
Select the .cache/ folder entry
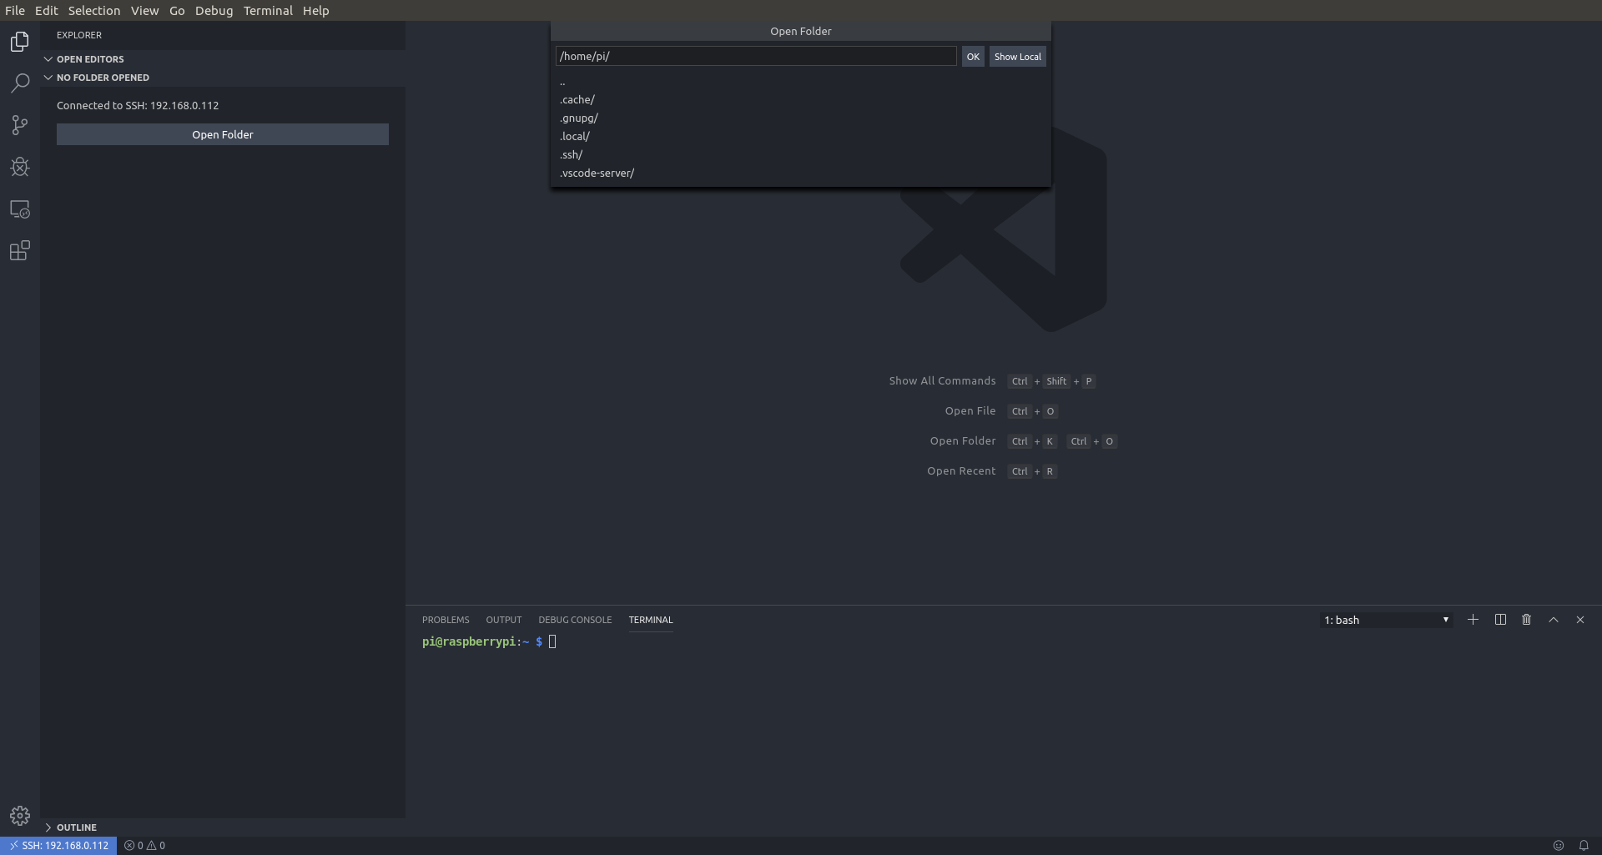coord(801,99)
